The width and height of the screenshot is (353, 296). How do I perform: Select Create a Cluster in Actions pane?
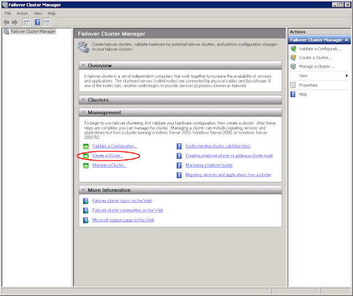[315, 58]
